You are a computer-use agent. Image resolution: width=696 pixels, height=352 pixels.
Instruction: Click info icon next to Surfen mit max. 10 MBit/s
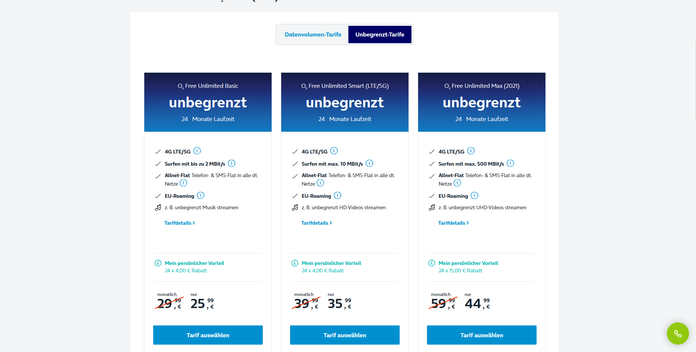(369, 163)
